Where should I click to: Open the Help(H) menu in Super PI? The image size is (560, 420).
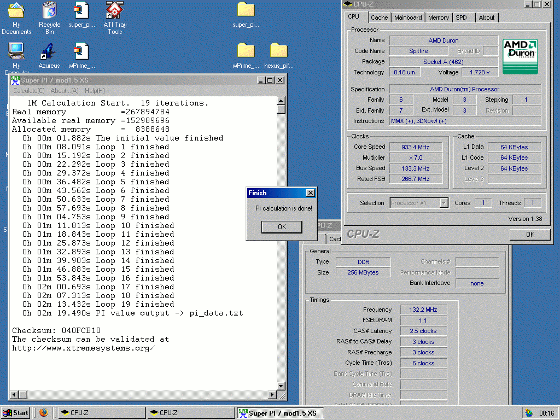[95, 91]
